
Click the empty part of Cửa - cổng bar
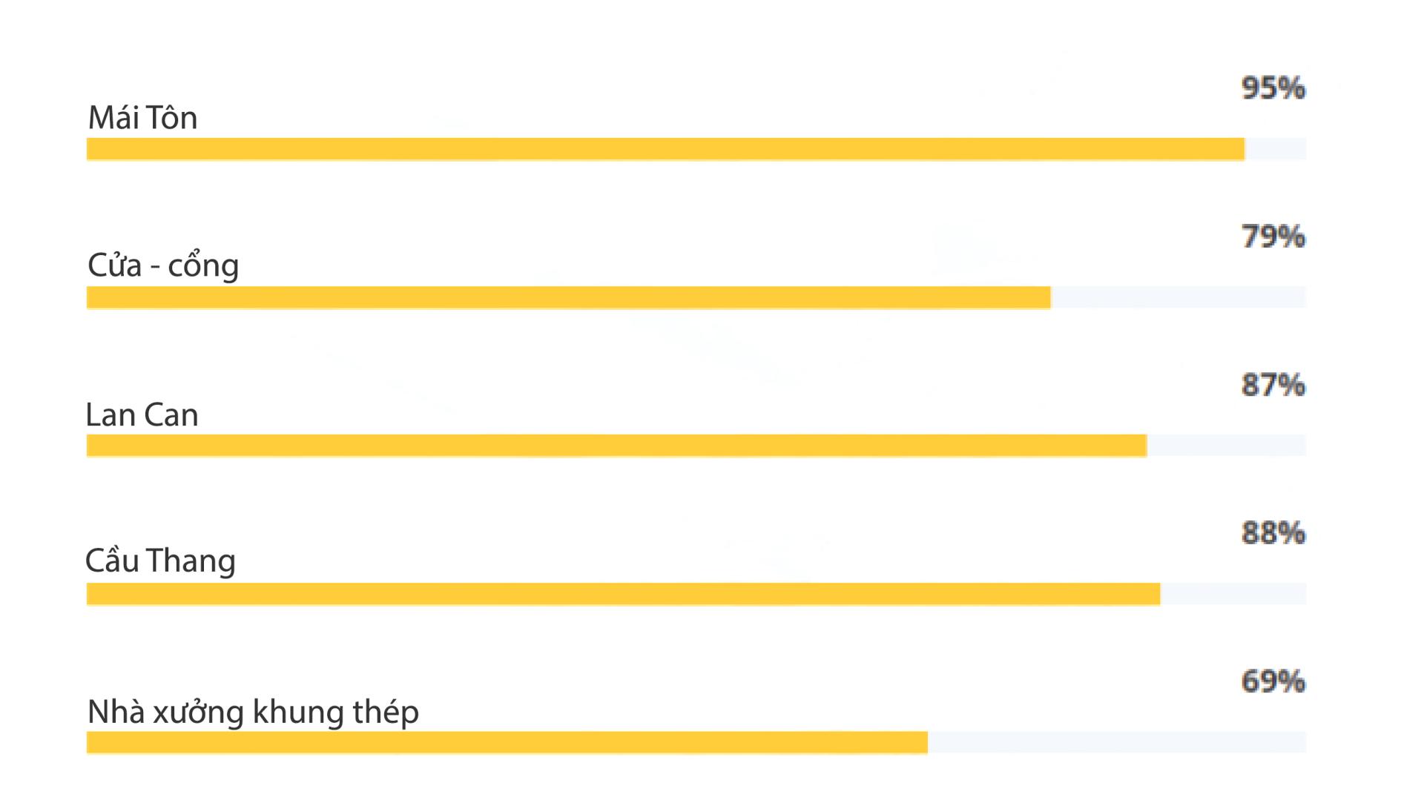pyautogui.click(x=1179, y=297)
